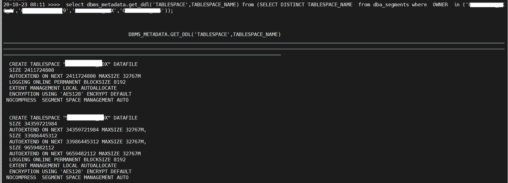Click "LOGGING ONLINE PERMANENT BLOCKSIZE 8192" below the 9659482112 autoextend line
This screenshot has height=183, width=508.
[67, 160]
